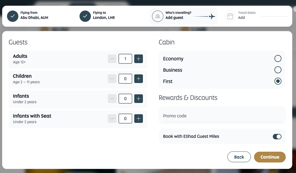Viewport: 296px width, 173px height.
Task: Toggle Book with Etihad Guest Miles switch
Action: tap(277, 136)
